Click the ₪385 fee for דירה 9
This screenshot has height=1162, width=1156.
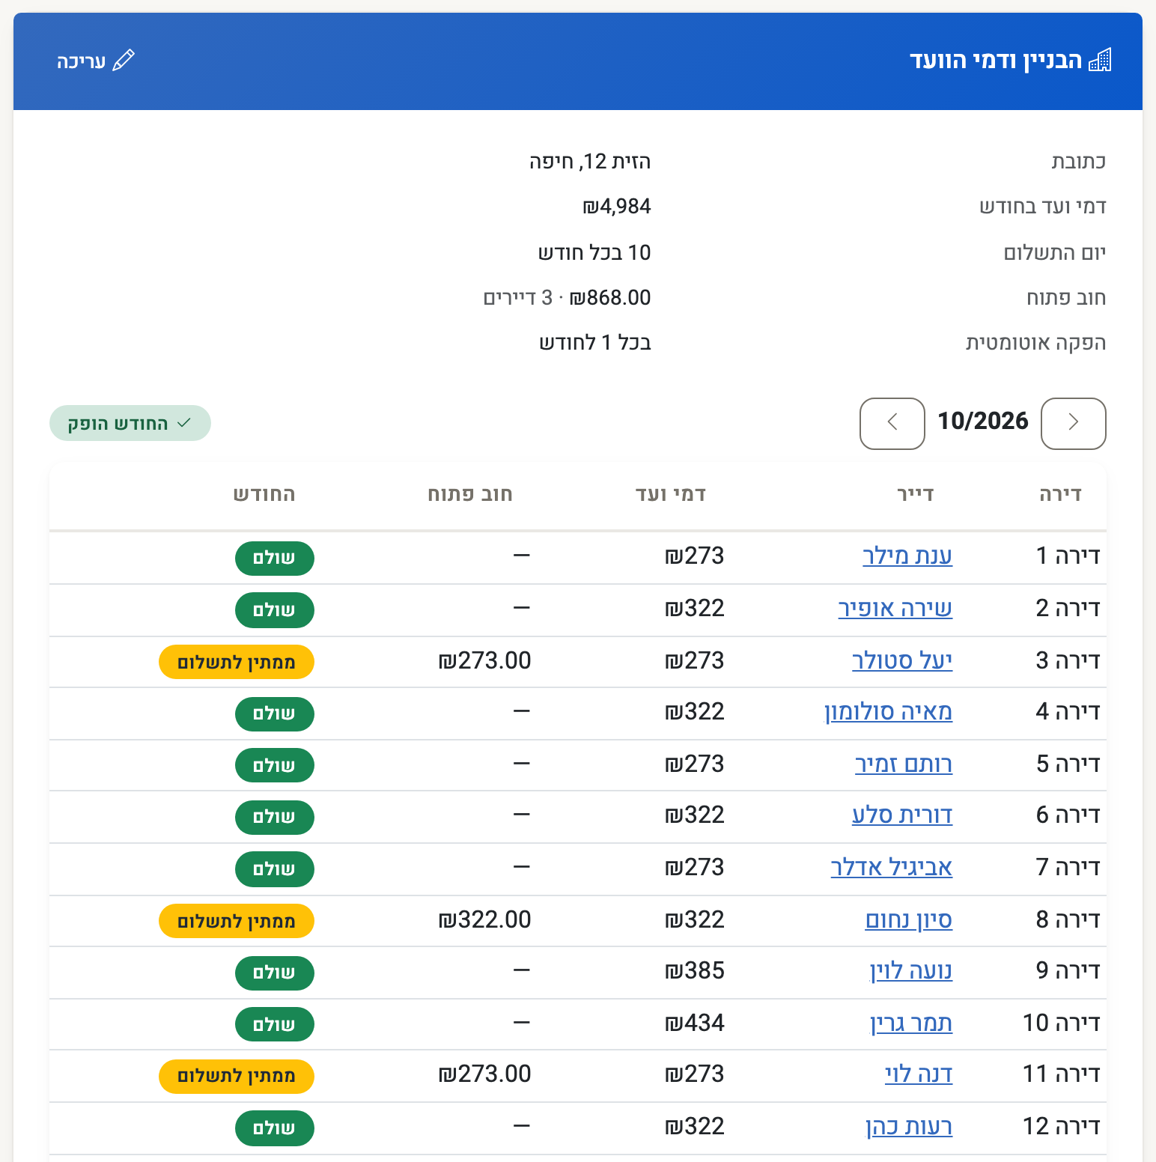point(695,970)
